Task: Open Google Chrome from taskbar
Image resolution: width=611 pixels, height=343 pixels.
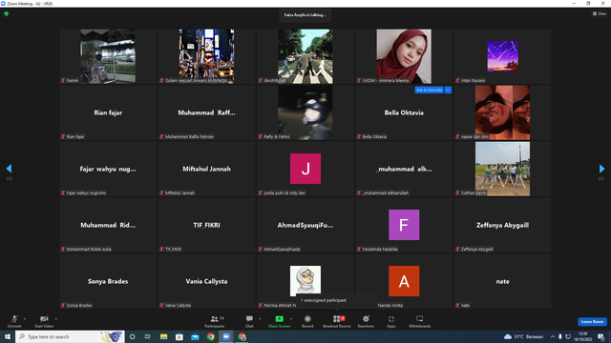Action: click(x=210, y=336)
